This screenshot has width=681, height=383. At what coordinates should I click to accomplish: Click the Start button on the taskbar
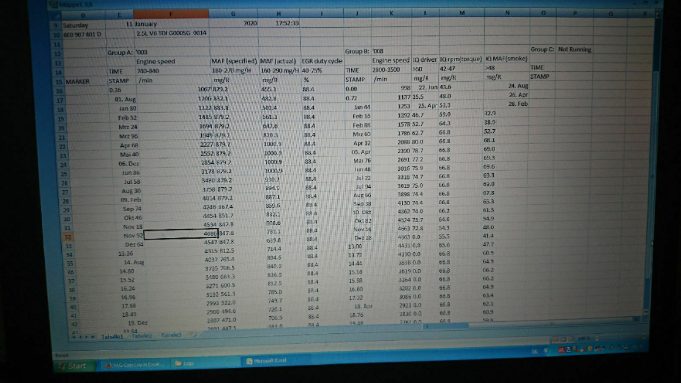point(73,366)
